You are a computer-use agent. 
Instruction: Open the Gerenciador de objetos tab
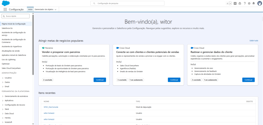tap(44, 9)
